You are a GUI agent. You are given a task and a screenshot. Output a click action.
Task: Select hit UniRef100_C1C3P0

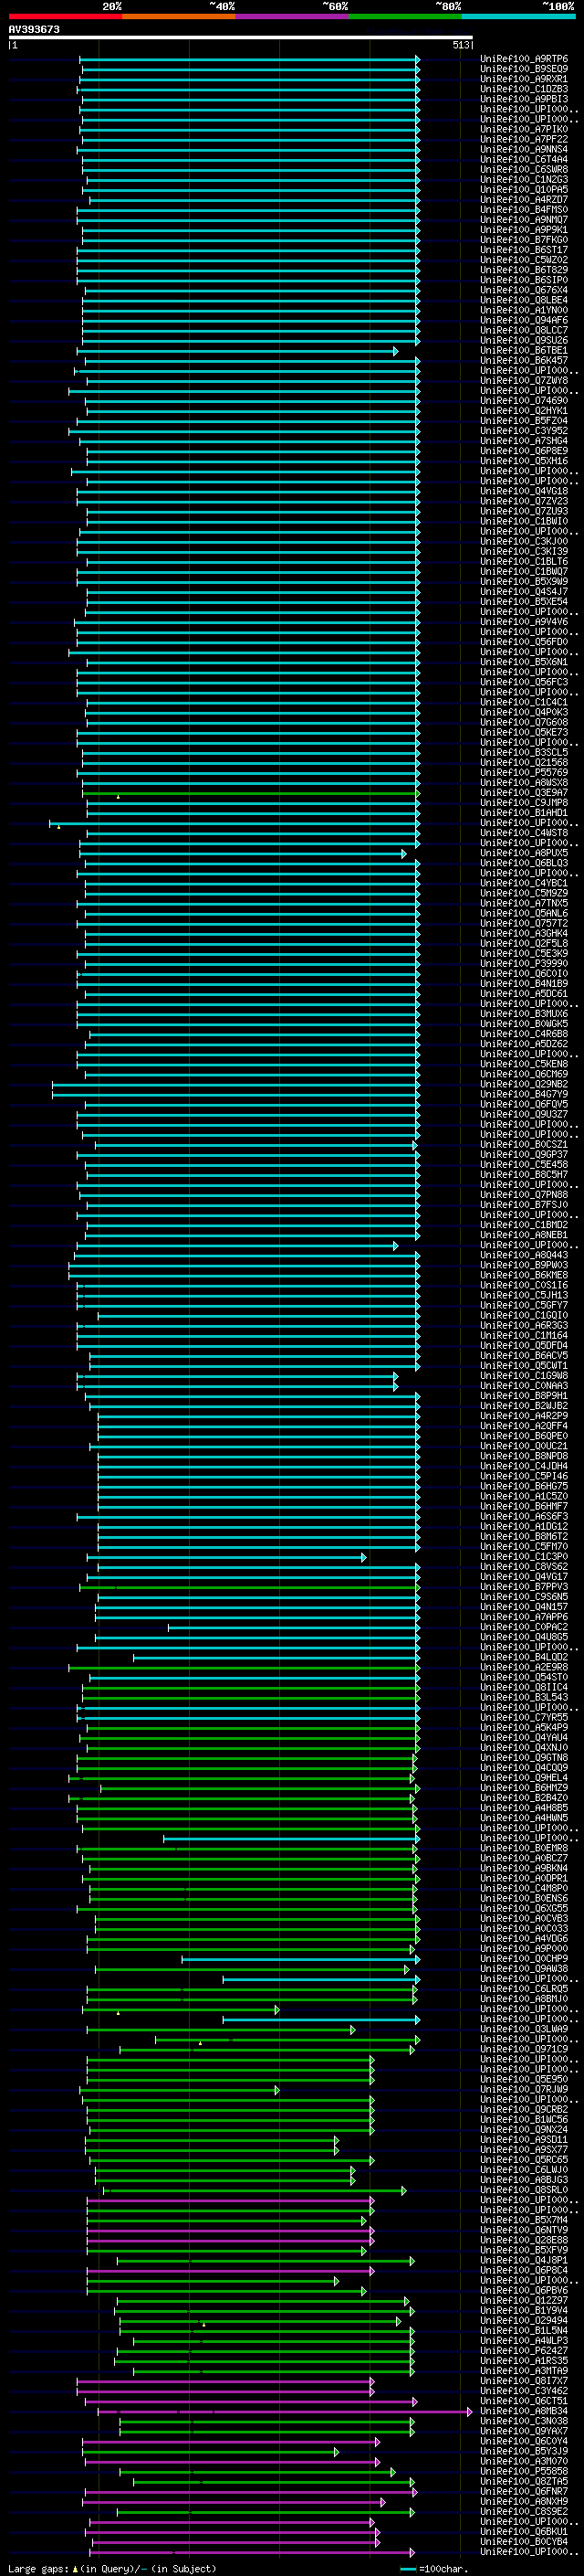524,1557
